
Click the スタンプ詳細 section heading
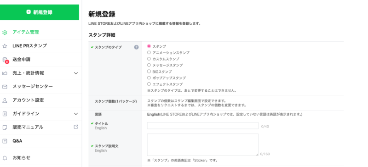(102, 35)
